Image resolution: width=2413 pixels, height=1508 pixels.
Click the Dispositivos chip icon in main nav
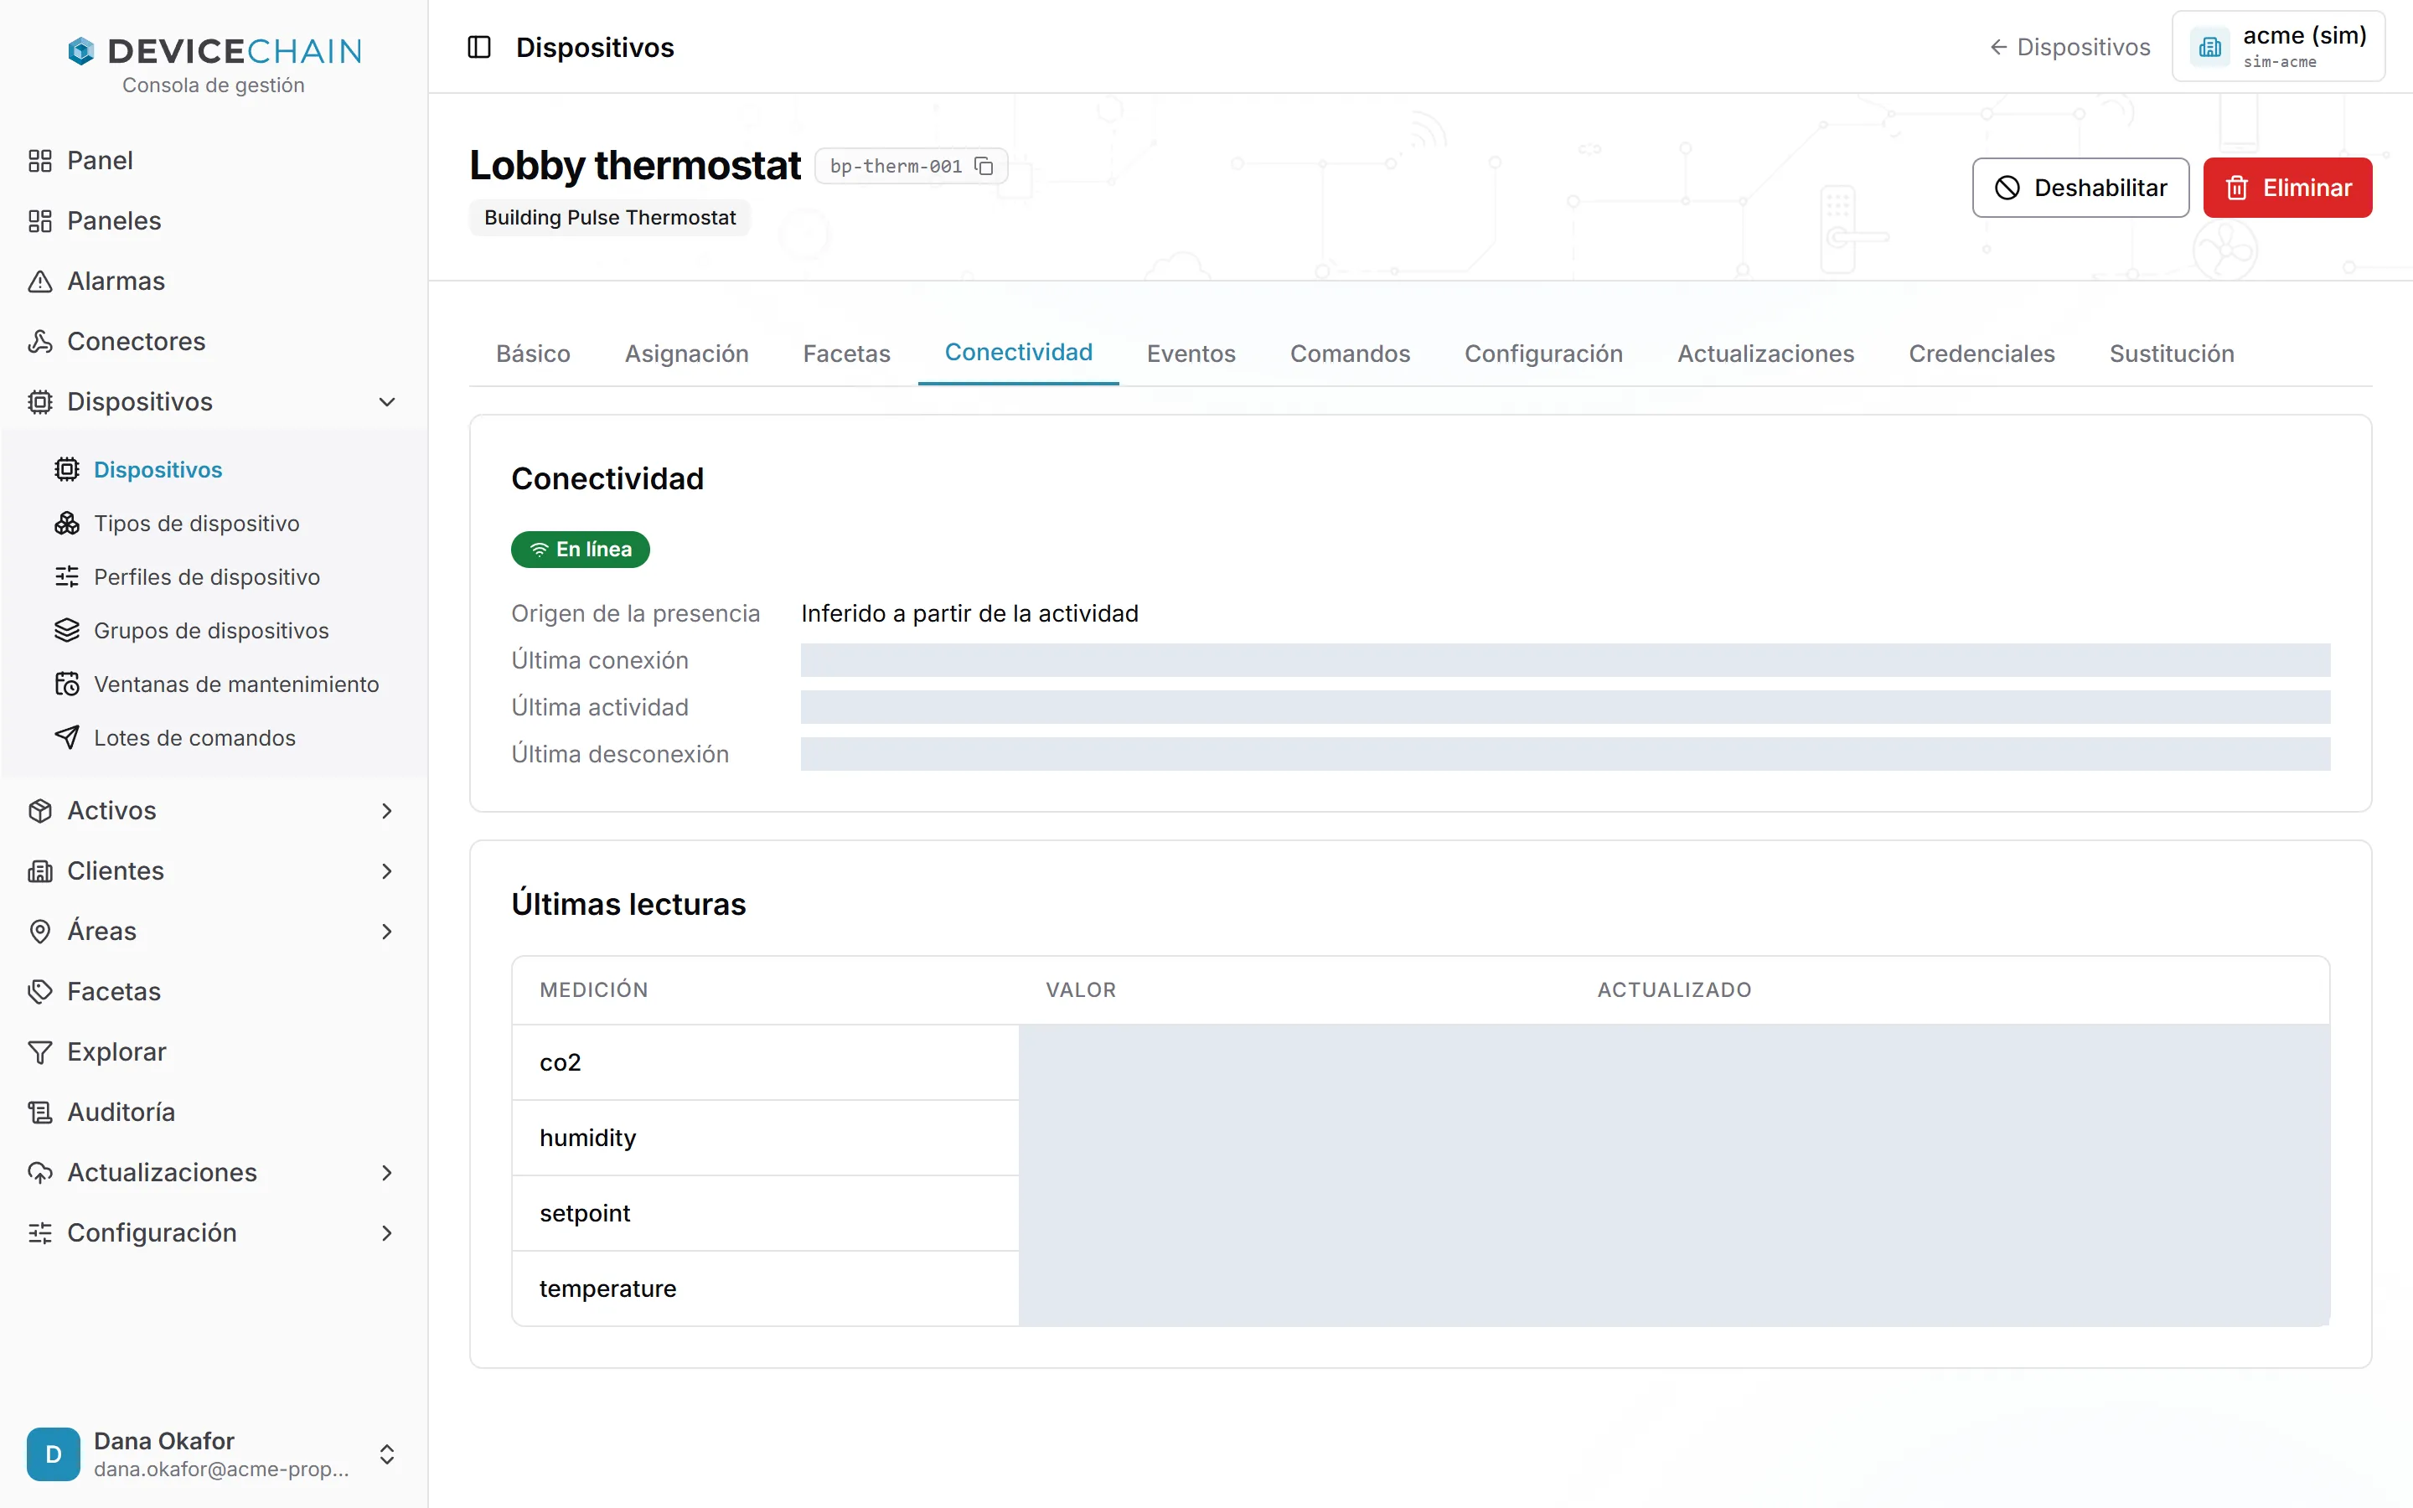click(40, 402)
